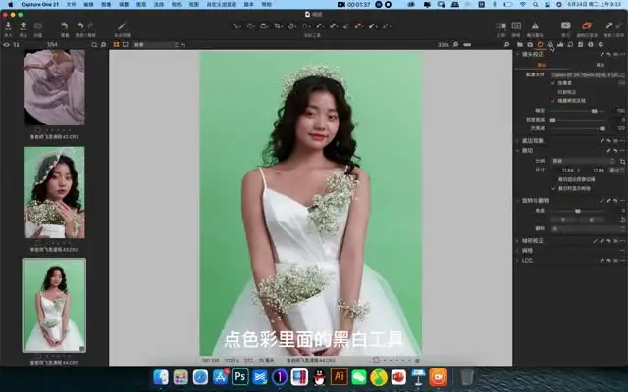Select the veil portrait thumbnail in browser
Screen dimensions: 628x392
pos(54,191)
